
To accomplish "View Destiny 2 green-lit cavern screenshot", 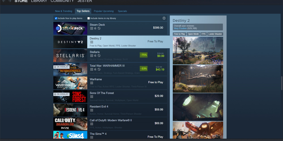I will [x=198, y=107].
